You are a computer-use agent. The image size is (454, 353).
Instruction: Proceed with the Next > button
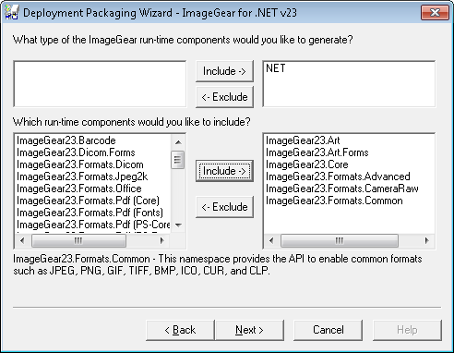click(249, 330)
